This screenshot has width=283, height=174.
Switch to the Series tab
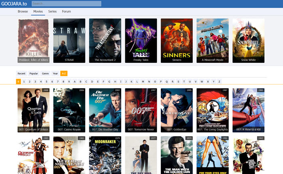(x=52, y=11)
